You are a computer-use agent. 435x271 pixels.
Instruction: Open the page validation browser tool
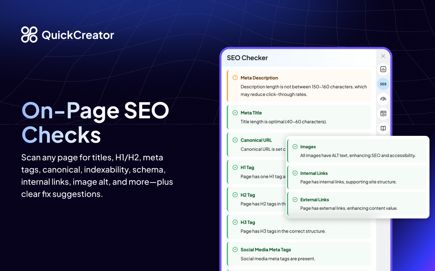tap(383, 113)
